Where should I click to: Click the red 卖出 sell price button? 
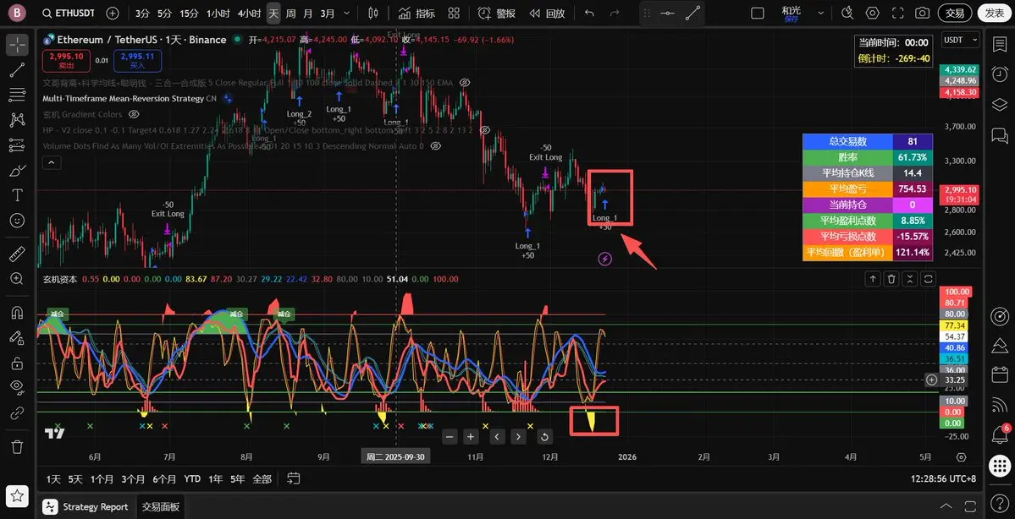66,60
